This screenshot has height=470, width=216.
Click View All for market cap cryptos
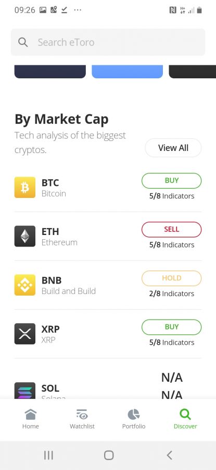(173, 148)
